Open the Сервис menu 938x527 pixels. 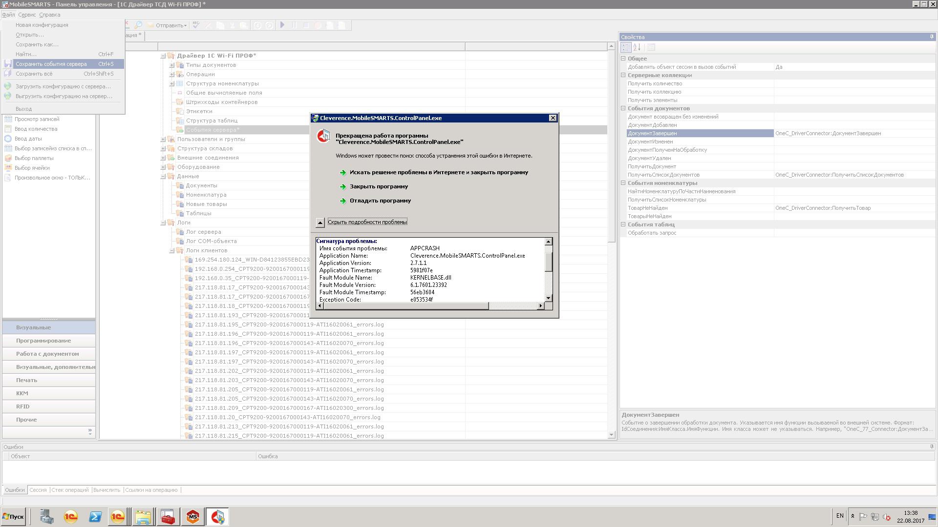coord(27,15)
